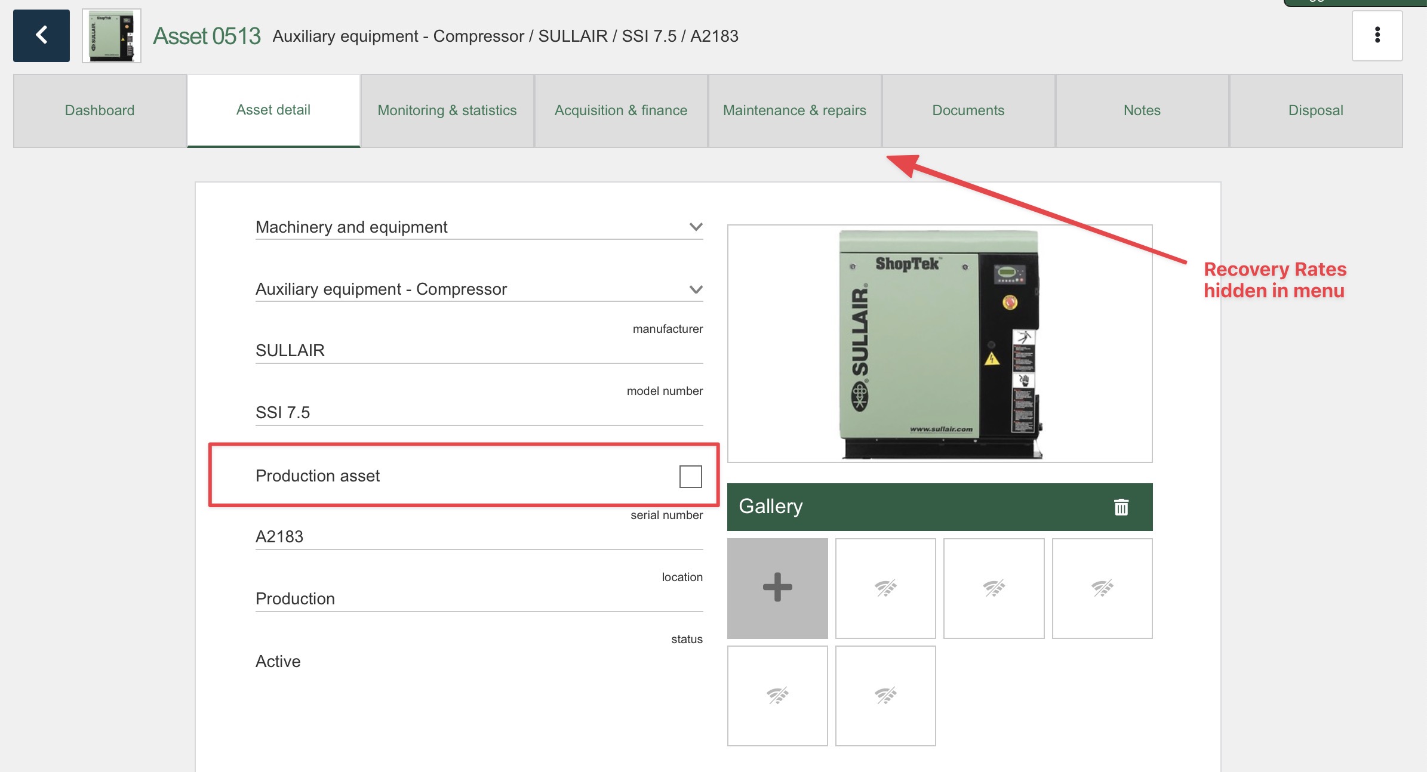Click first empty gallery slot after plus tile
Image resolution: width=1427 pixels, height=772 pixels.
coord(885,588)
